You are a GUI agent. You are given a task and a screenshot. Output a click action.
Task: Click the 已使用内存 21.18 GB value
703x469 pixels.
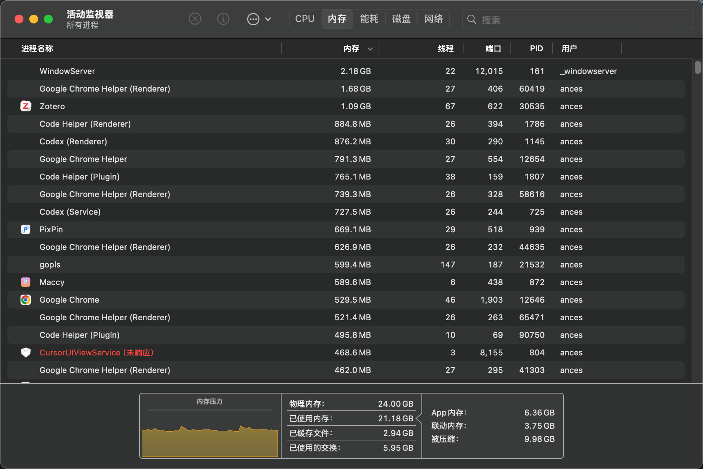point(395,418)
